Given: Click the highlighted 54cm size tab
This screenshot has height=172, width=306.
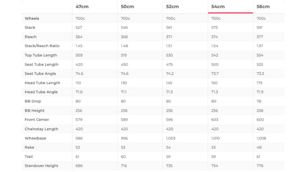Looking at the screenshot, I should (x=218, y=7).
